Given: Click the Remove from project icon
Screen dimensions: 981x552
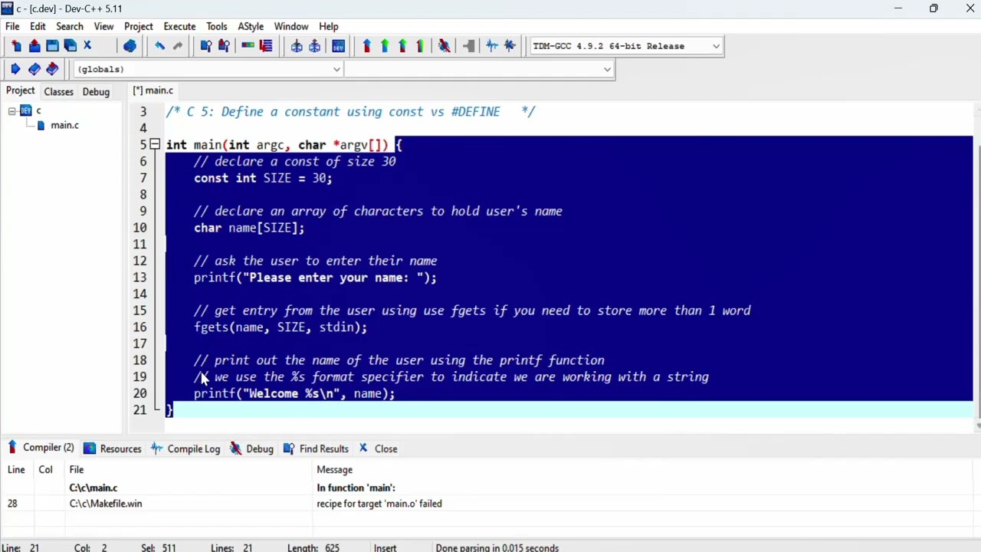Looking at the screenshot, I should 314,46.
